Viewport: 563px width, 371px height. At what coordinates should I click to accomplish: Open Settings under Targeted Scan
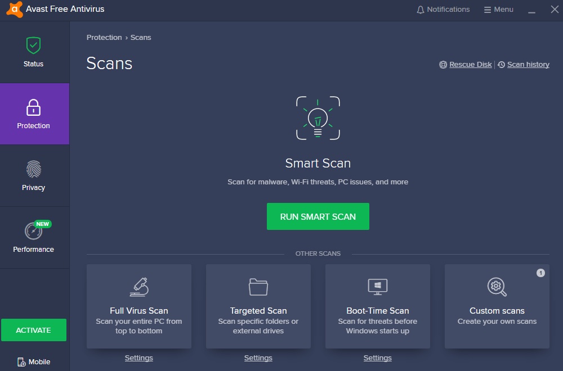(258, 358)
